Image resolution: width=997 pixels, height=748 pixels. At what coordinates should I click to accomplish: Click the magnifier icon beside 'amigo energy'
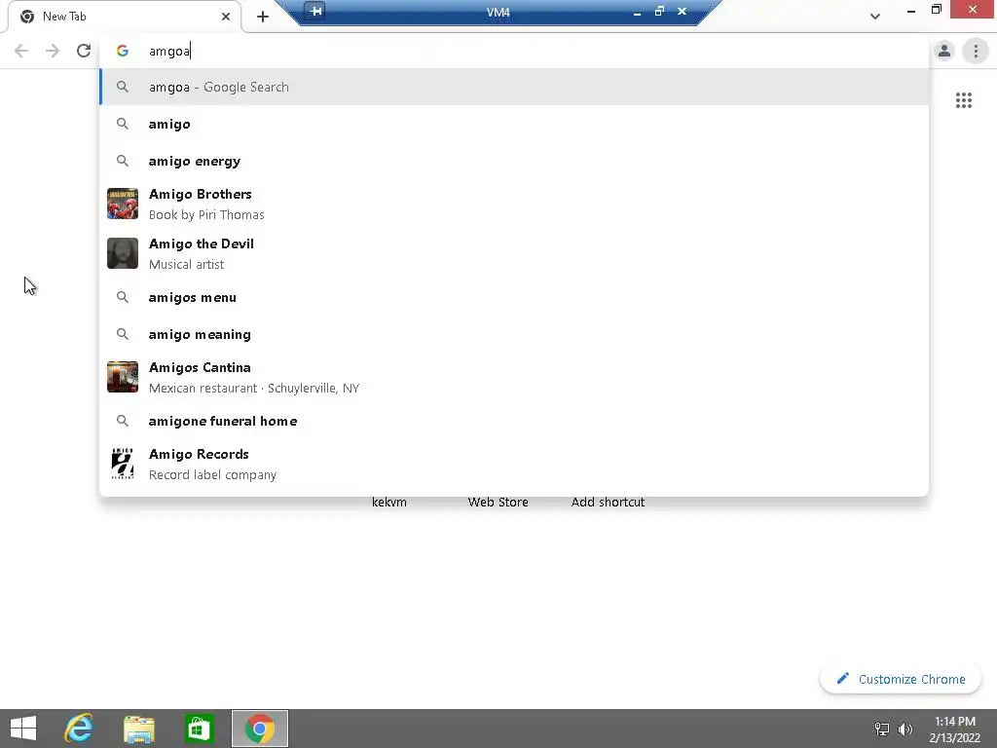(x=123, y=161)
